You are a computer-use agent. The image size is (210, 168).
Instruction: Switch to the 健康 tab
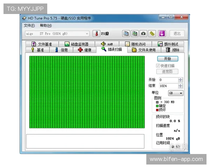[85, 50]
